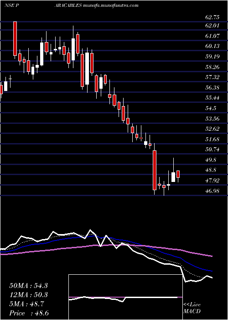Click the 56.38 price level label

212,88
